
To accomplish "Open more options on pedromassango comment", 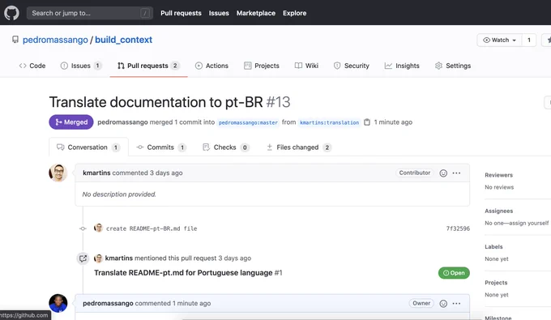I will [456, 304].
